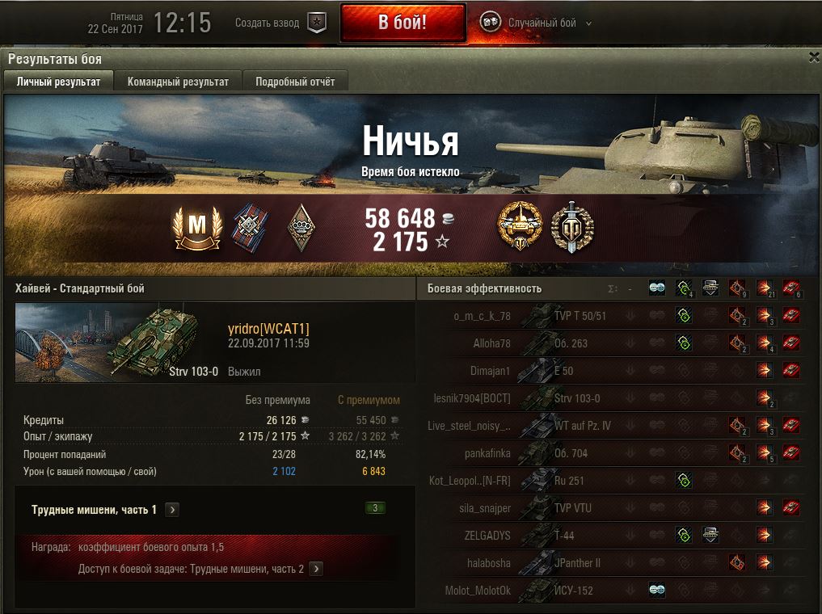Expand Трудные мишени, часть 1 mission arrow
Viewport: 822px width, 614px height.
point(172,510)
